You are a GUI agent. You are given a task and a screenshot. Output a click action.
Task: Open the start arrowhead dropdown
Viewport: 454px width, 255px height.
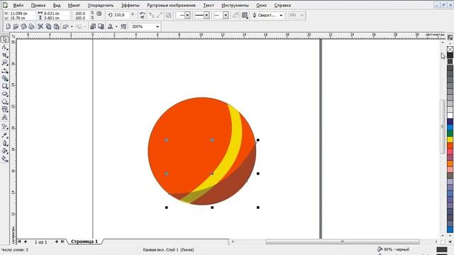[x=187, y=15]
